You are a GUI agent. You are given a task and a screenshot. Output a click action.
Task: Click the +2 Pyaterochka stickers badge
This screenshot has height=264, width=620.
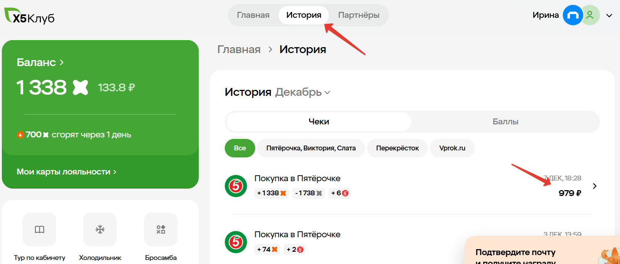295,250
